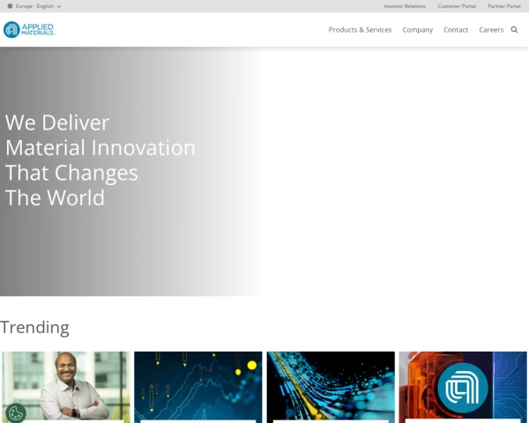Click the Applied Materials logo icon
This screenshot has width=529, height=423.
11,30
